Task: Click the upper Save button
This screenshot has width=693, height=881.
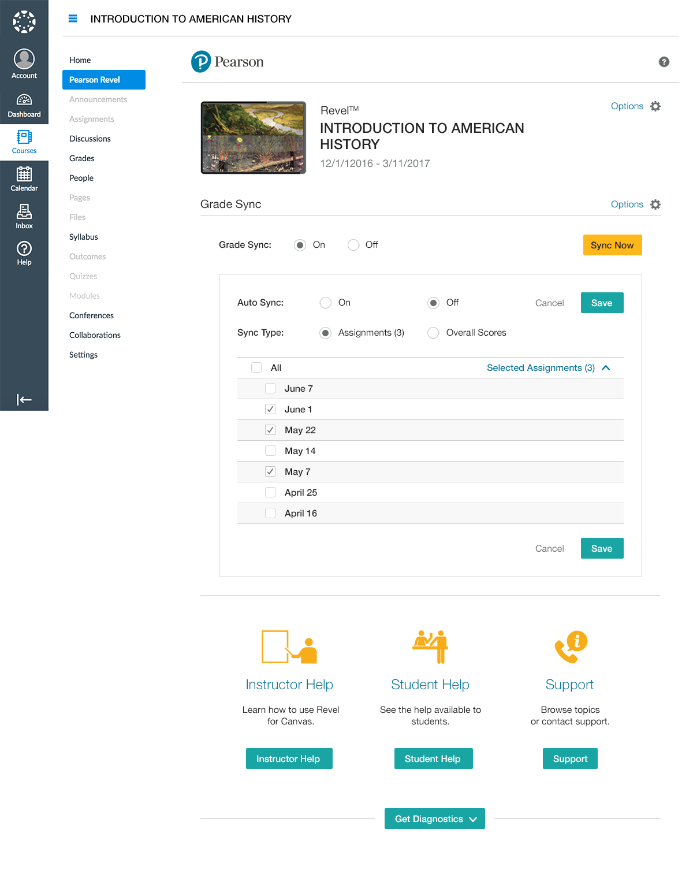Action: coord(602,303)
